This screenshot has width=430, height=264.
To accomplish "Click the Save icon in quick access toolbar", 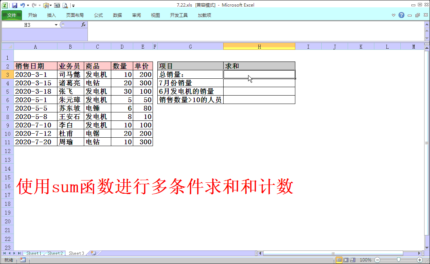I will [15, 5].
